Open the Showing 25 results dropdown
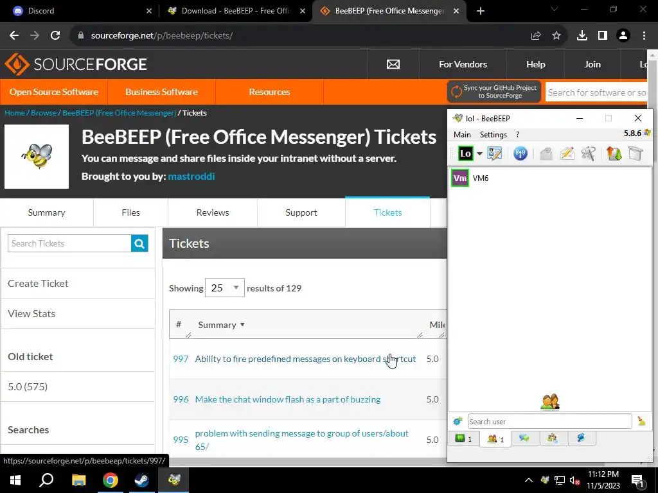658x493 pixels. pyautogui.click(x=224, y=288)
